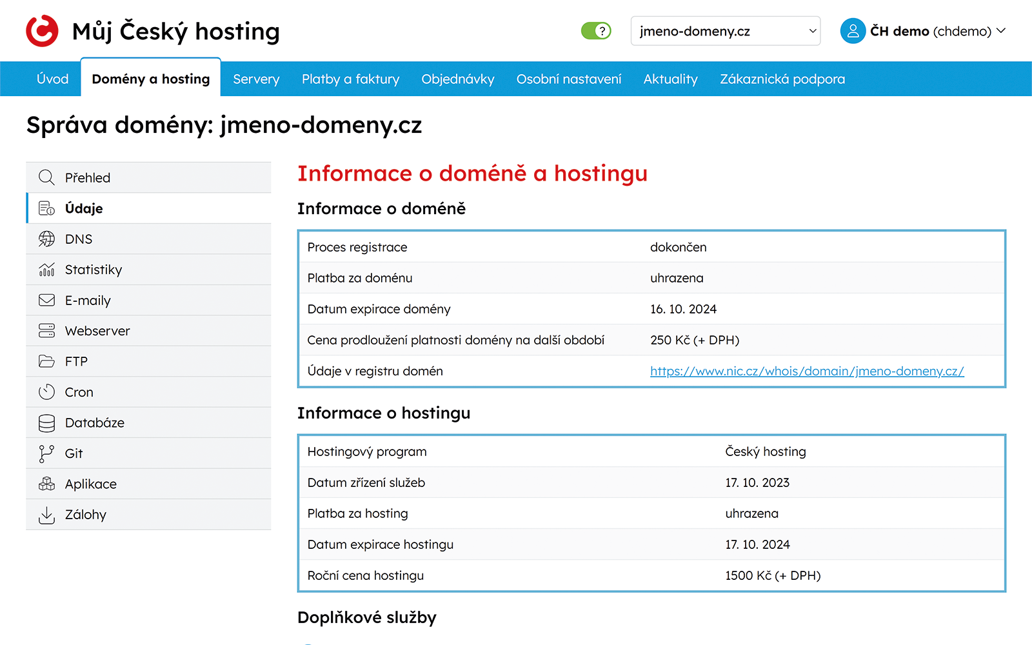Viewport: 1032px width, 645px height.
Task: Click the 'Roční cena hostingu' label
Action: [366, 575]
